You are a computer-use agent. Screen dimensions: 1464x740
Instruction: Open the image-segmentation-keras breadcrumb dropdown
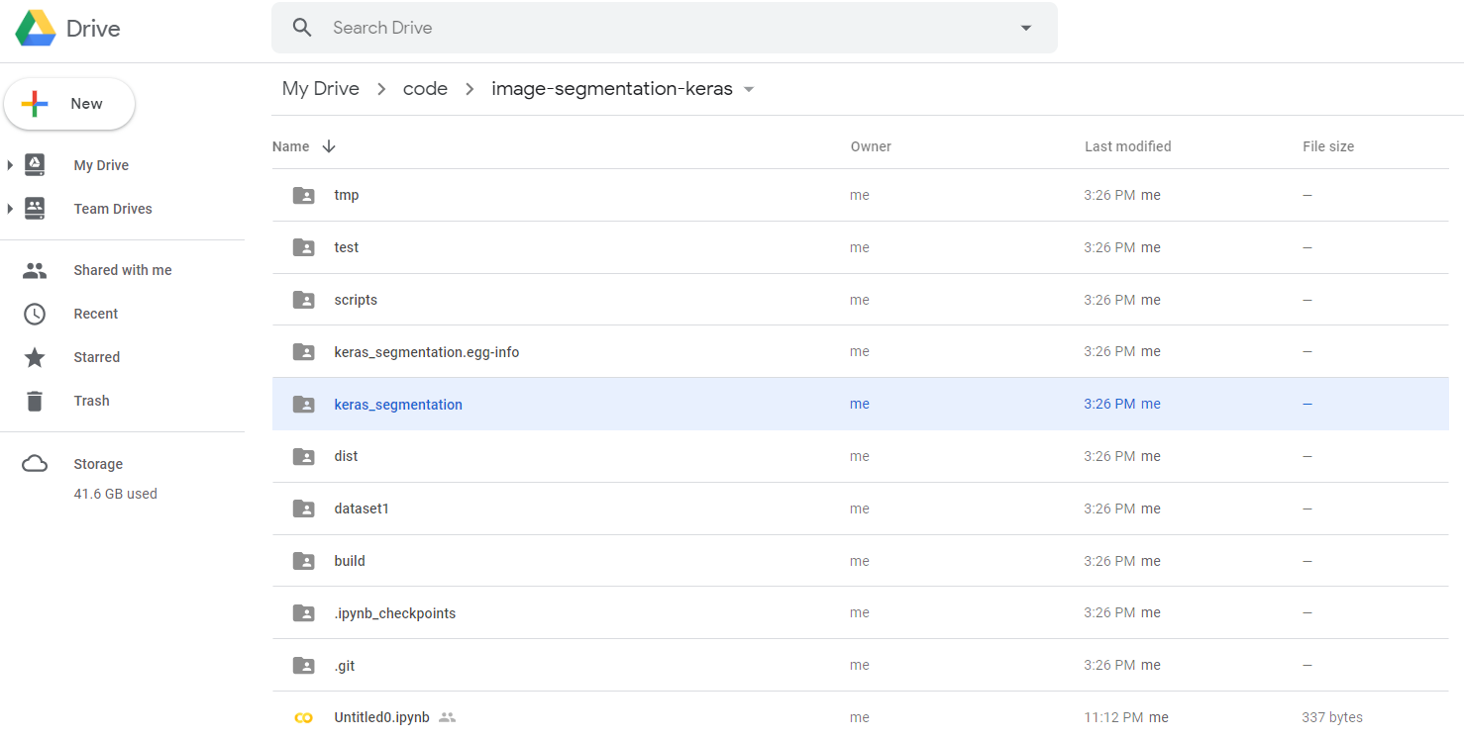coord(751,89)
